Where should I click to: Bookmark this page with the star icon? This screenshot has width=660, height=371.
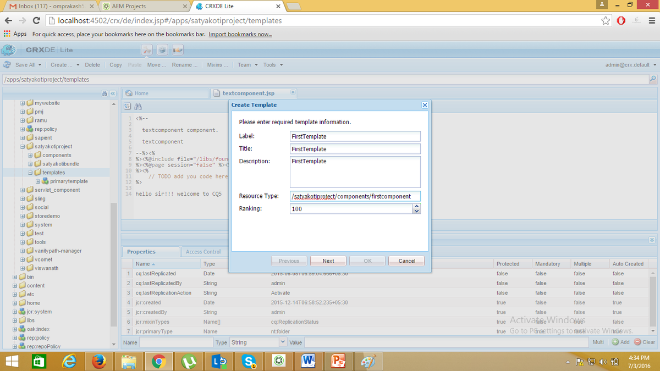pyautogui.click(x=606, y=21)
